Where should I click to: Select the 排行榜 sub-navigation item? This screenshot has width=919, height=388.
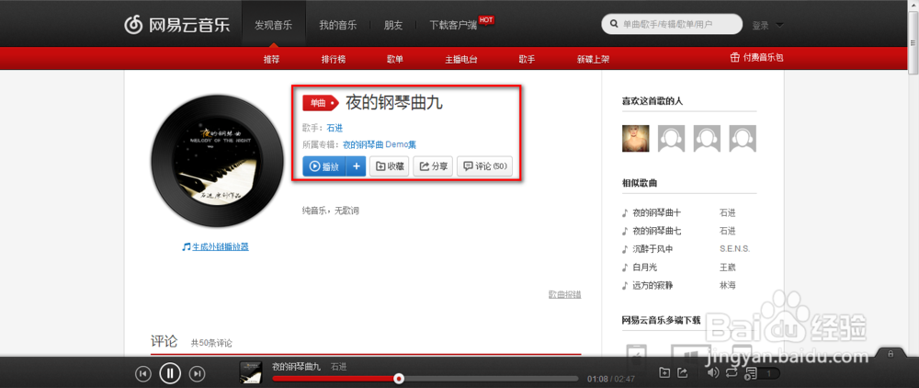point(333,59)
